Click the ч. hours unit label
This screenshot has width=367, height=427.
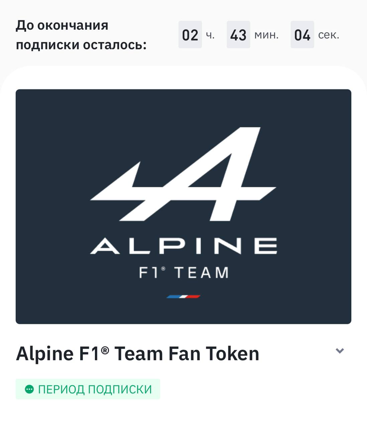[x=210, y=35]
